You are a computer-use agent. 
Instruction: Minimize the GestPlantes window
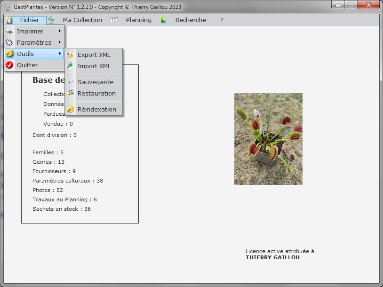(x=338, y=5)
